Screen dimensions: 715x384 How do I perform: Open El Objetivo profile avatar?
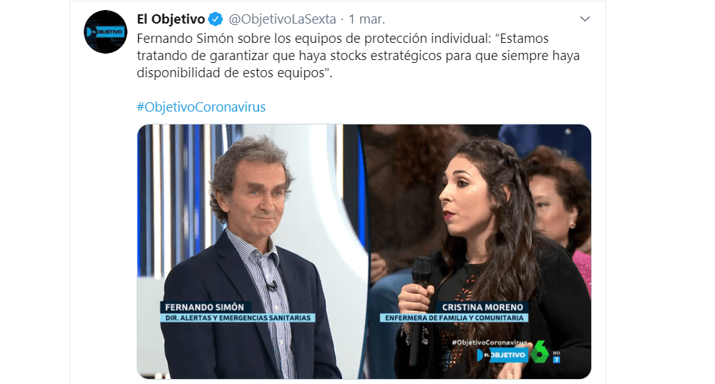105,32
